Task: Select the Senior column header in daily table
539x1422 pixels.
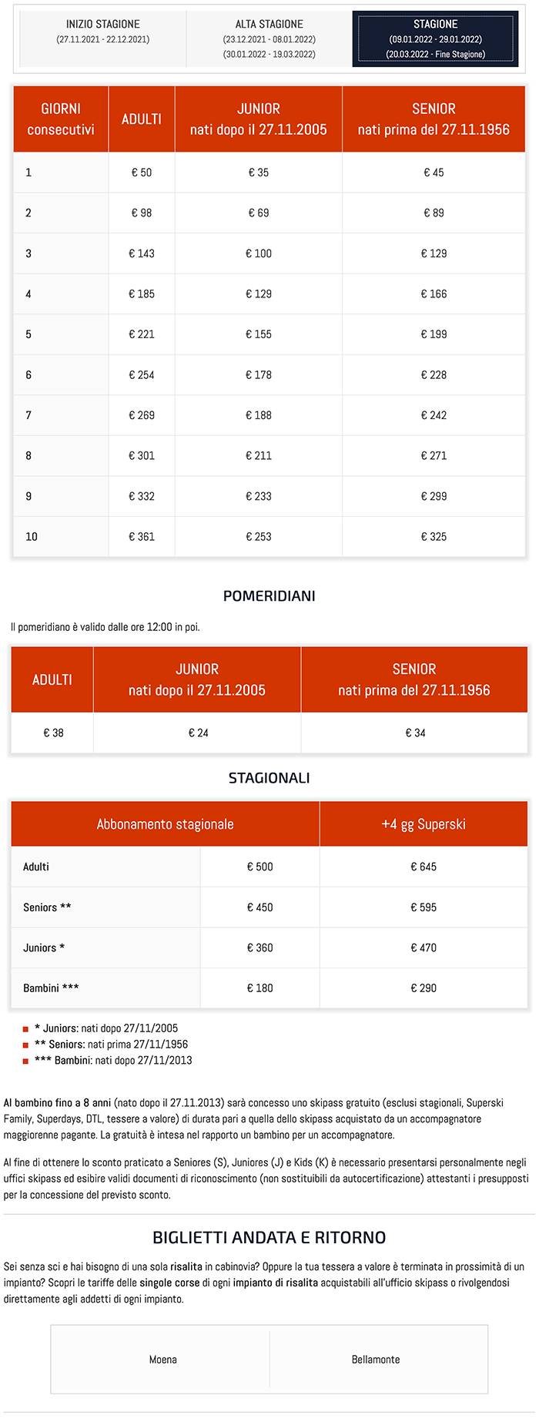Action: (434, 119)
